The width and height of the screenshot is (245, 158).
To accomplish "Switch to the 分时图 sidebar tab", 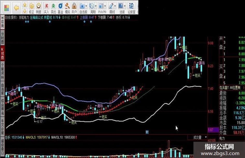I will point(2,38).
